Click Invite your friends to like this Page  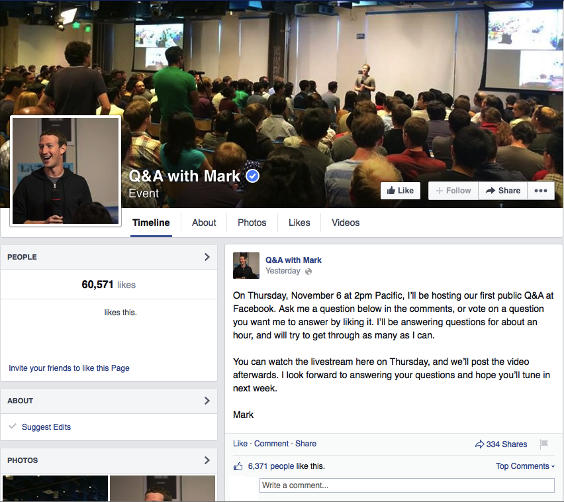pyautogui.click(x=69, y=368)
